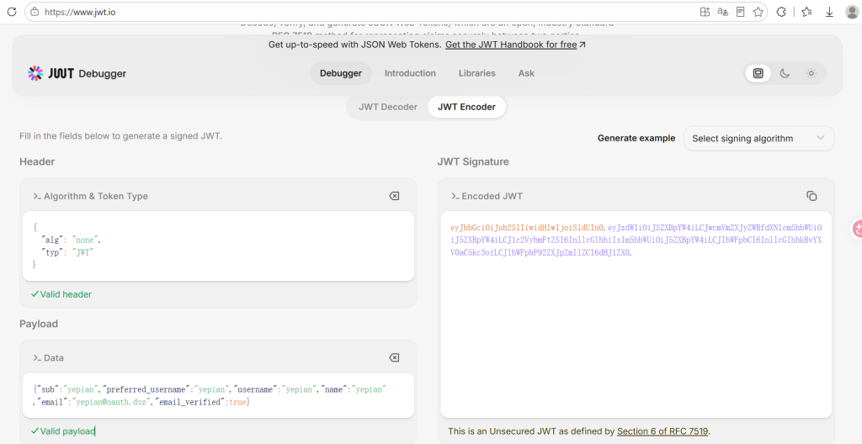Select the JWT Encoder tab
The height and width of the screenshot is (444, 862).
coord(466,107)
